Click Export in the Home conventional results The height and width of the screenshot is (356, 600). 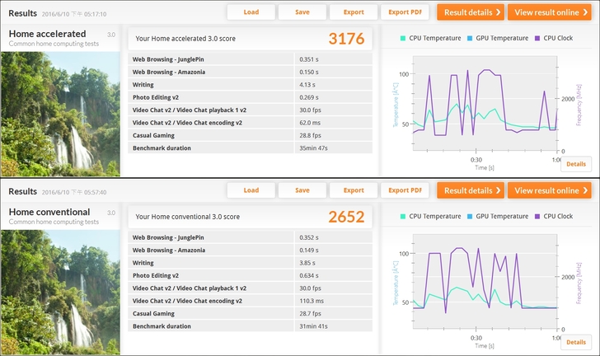pos(354,190)
